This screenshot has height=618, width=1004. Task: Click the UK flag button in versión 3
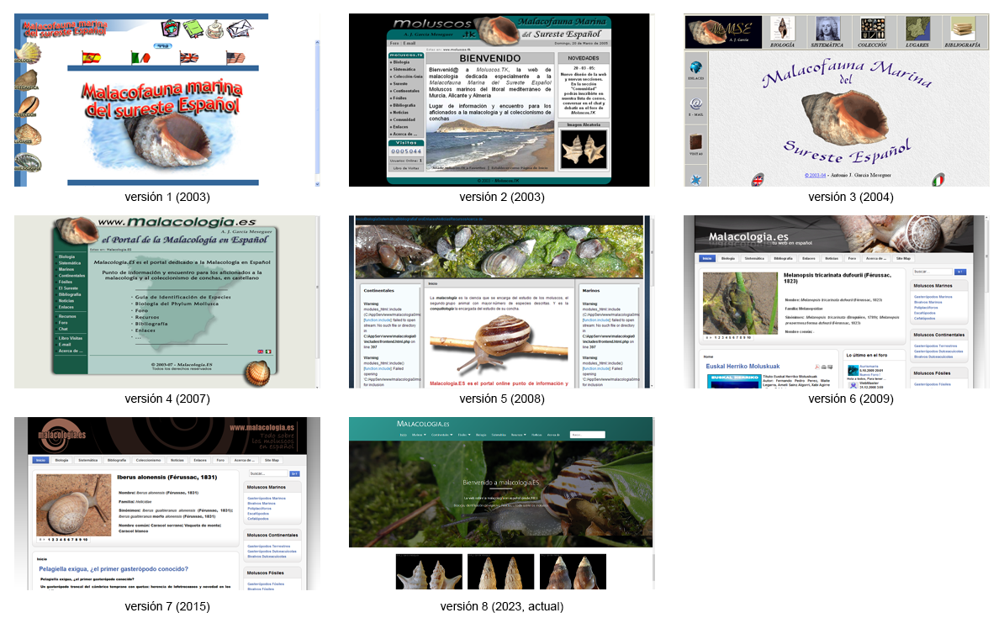(x=758, y=180)
